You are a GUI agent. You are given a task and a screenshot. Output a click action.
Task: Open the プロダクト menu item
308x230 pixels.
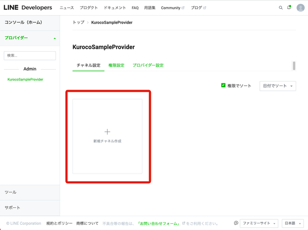89,8
